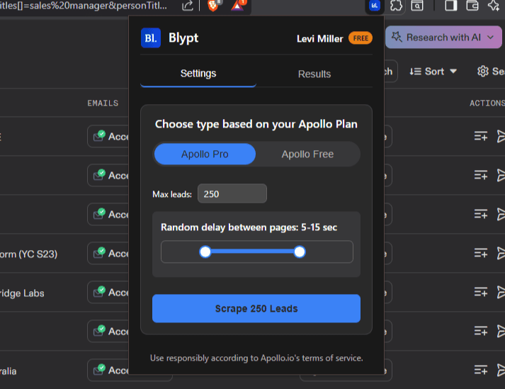The image size is (505, 389).
Task: Open the browser extensions puzzle icon
Action: (x=396, y=5)
